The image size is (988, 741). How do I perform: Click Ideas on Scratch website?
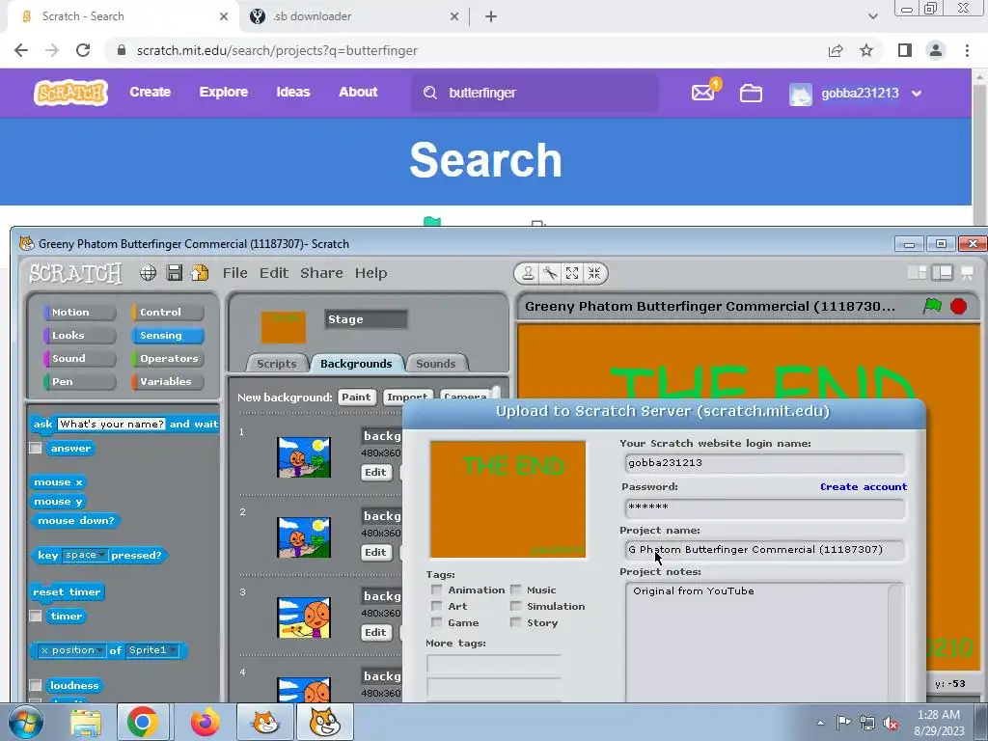[x=293, y=92]
